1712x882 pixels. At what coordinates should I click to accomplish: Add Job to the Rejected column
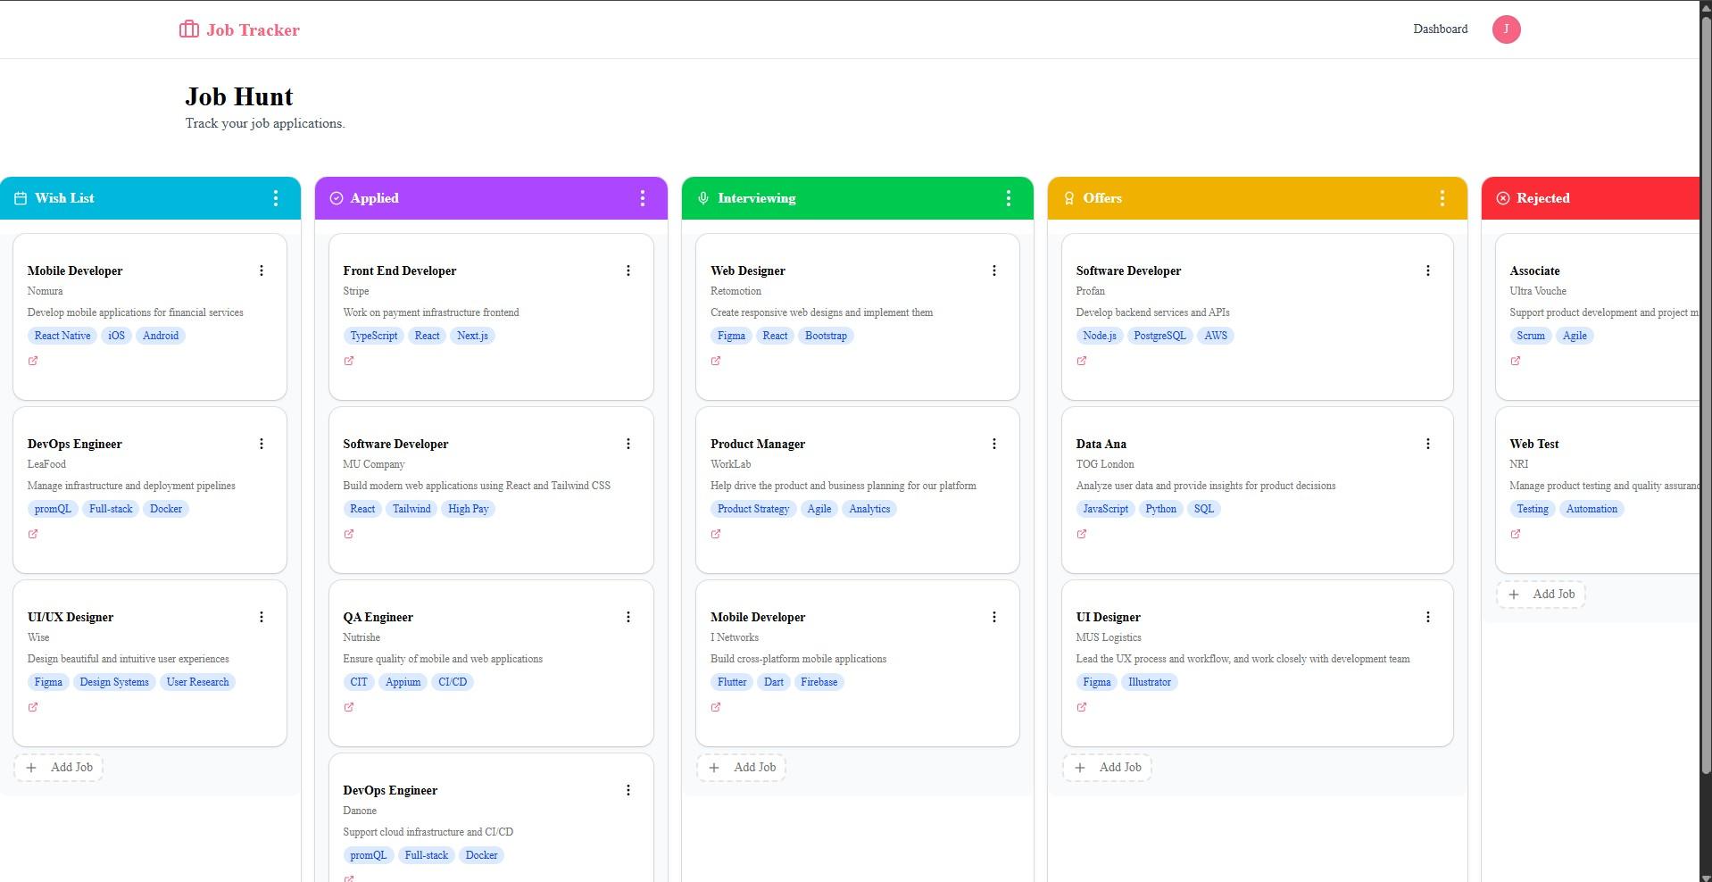[x=1541, y=595]
